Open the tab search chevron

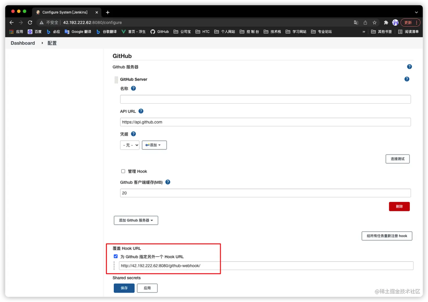(416, 12)
